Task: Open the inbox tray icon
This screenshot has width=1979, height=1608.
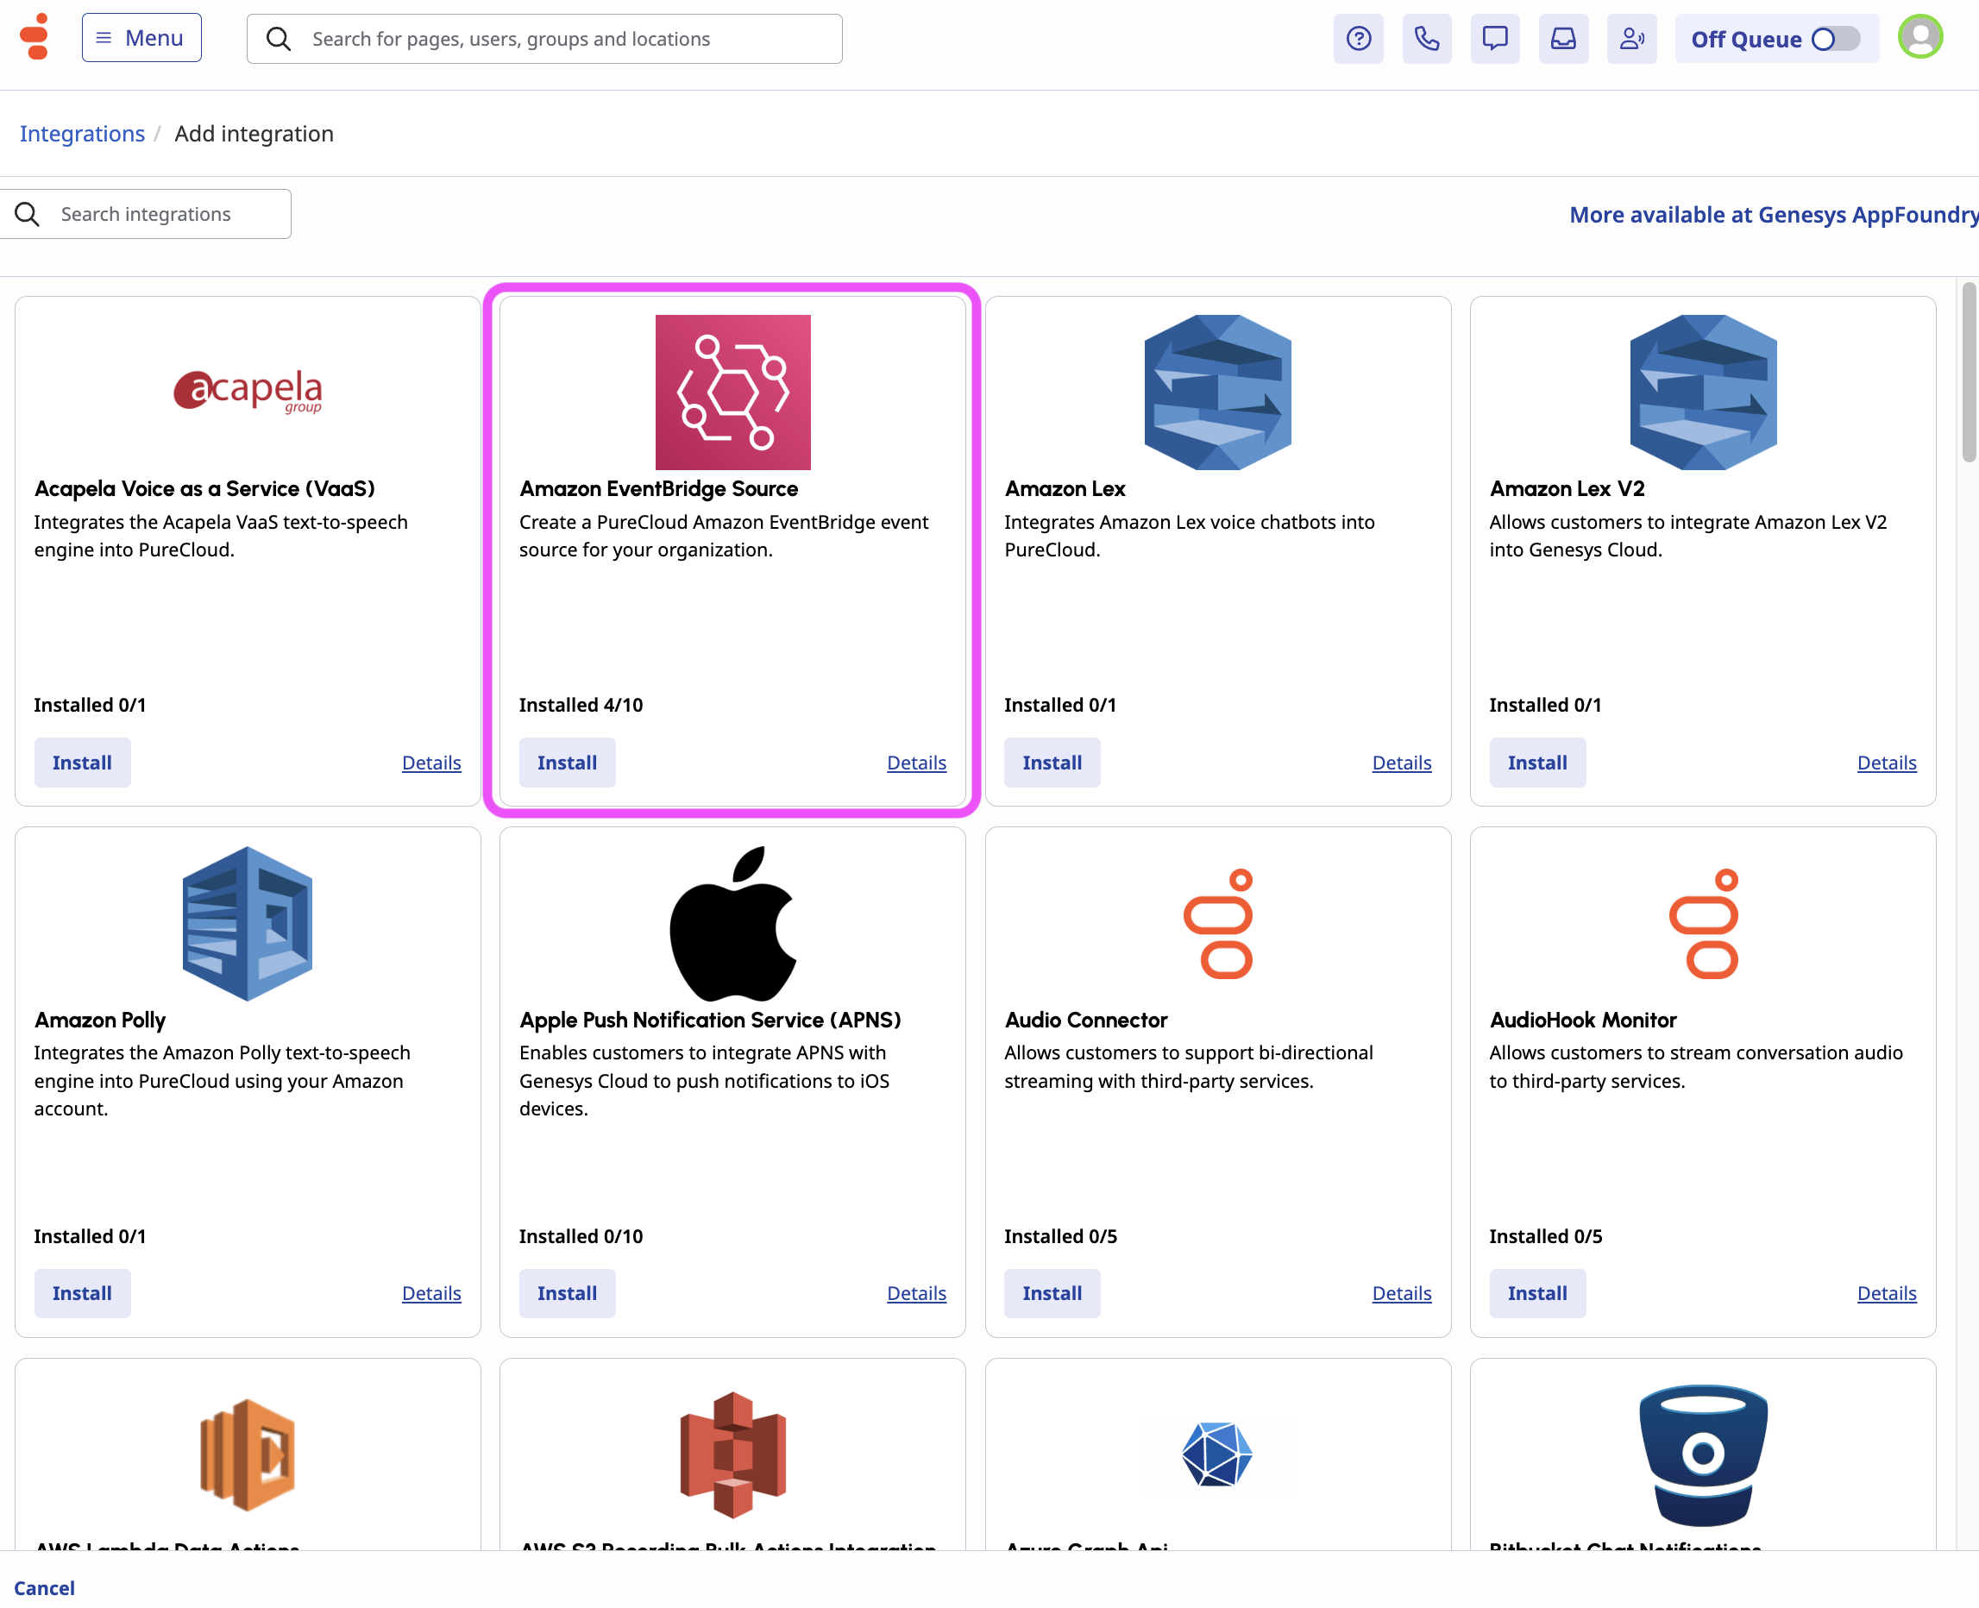Action: click(1563, 39)
